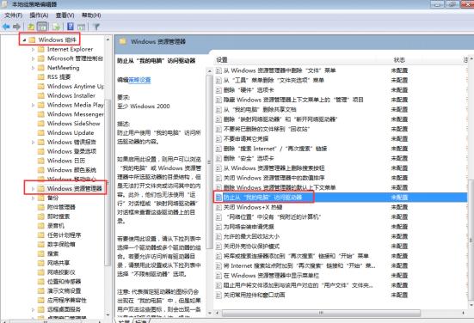Click the Windows Update folder icon
Viewport: 474px width, 323px height.
coord(41,133)
